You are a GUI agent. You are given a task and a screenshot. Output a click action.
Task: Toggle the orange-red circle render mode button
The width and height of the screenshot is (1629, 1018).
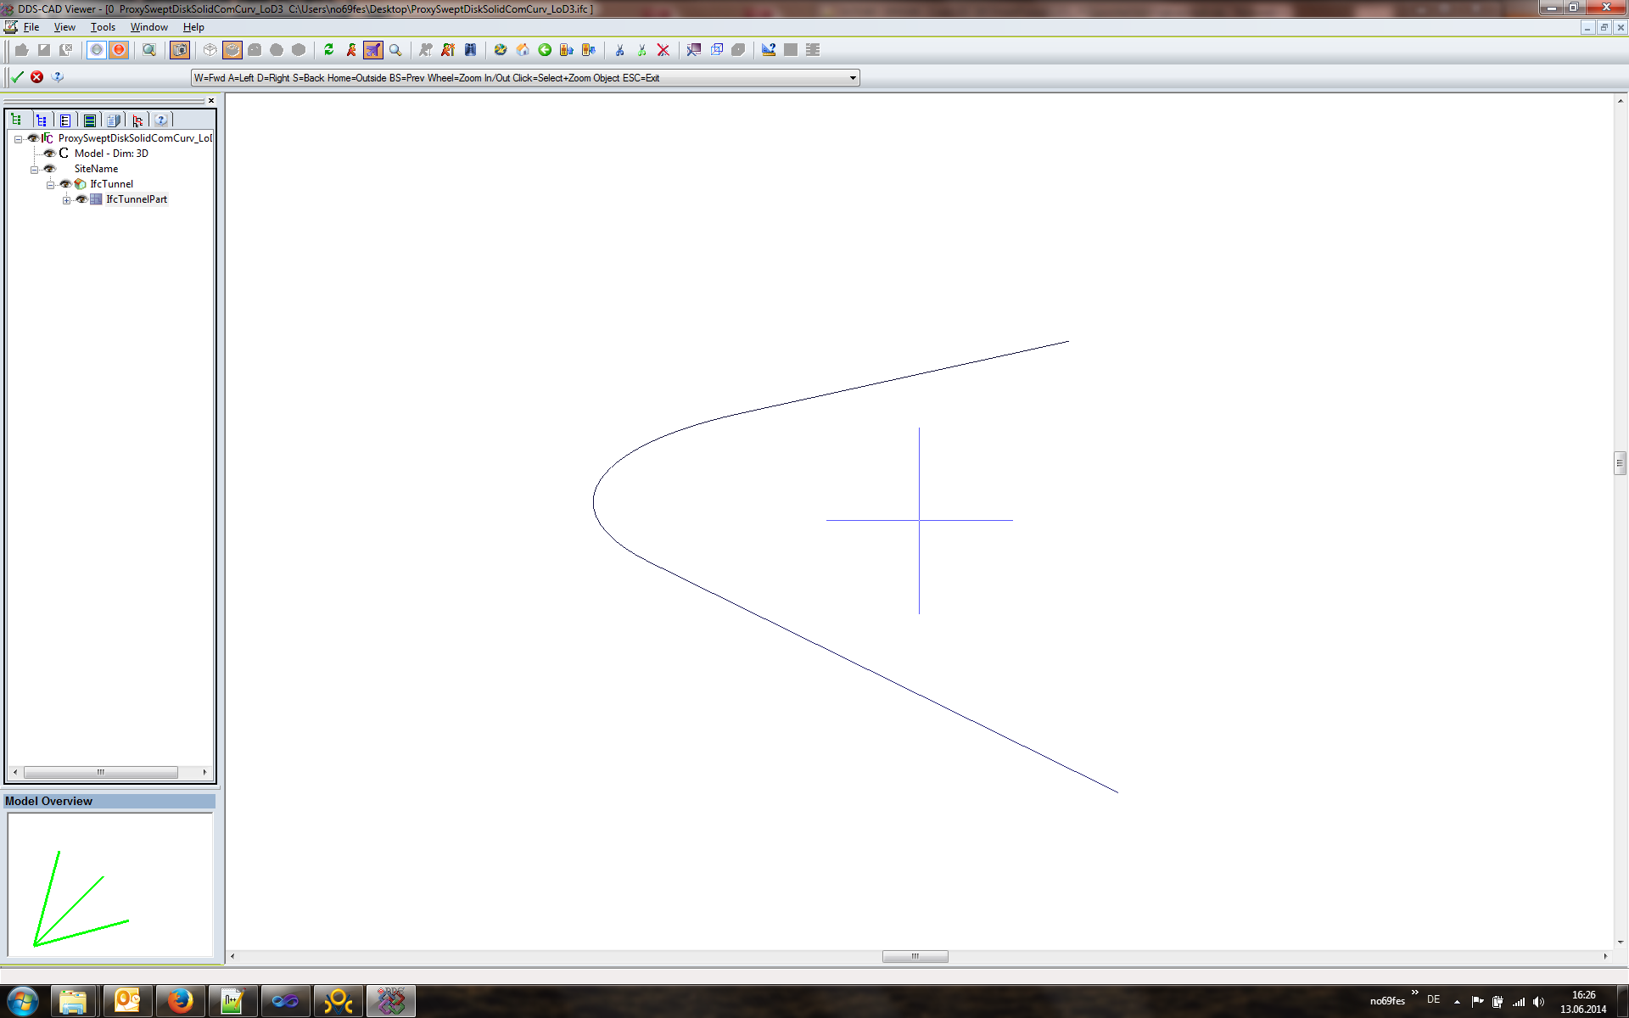click(119, 50)
